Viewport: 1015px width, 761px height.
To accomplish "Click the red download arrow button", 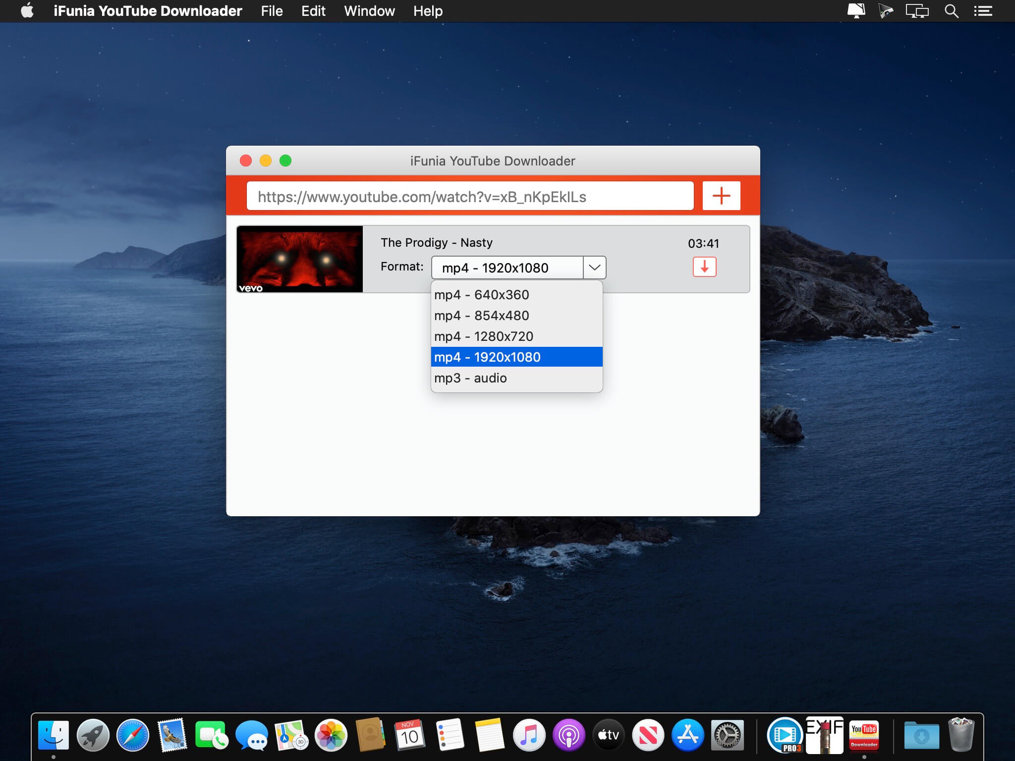I will tap(704, 267).
